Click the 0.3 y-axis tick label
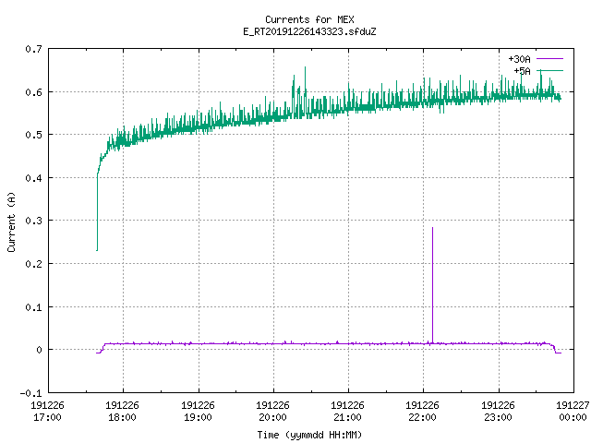 pos(33,221)
